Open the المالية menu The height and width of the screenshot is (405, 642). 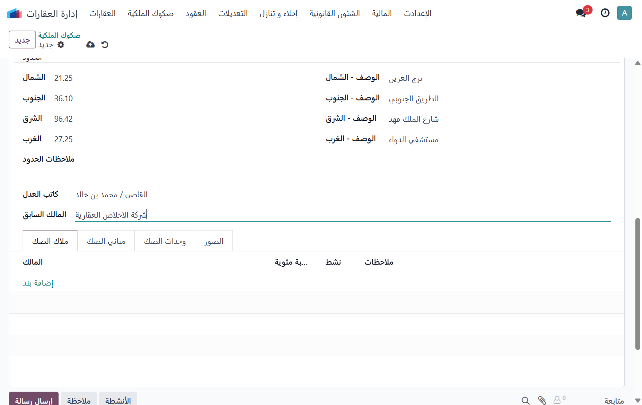pyautogui.click(x=382, y=13)
